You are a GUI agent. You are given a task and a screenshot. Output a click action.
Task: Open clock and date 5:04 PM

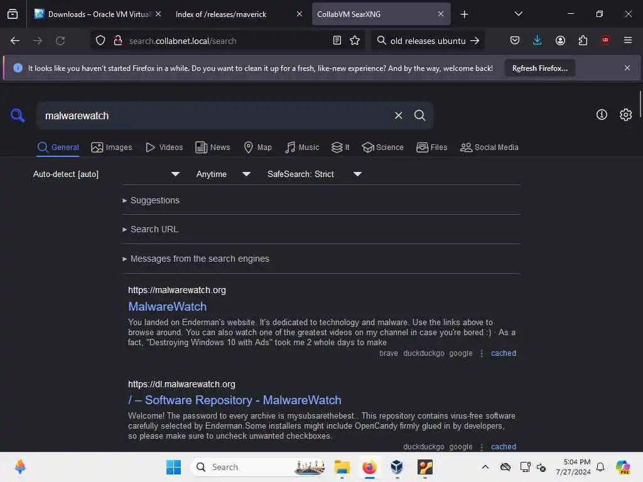(573, 467)
